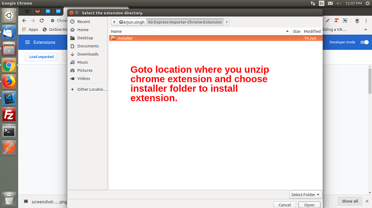The width and height of the screenshot is (372, 208).
Task: Close the Chrome downloads bar
Action: click(x=367, y=201)
